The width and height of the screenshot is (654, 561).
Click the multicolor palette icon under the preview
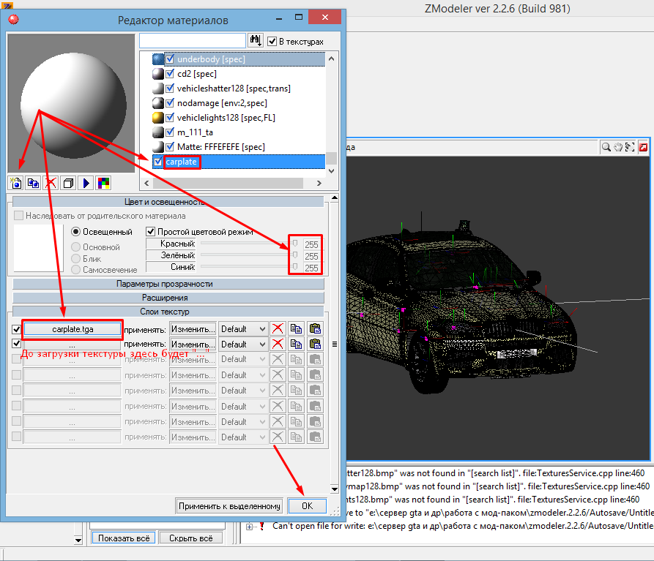click(x=103, y=183)
